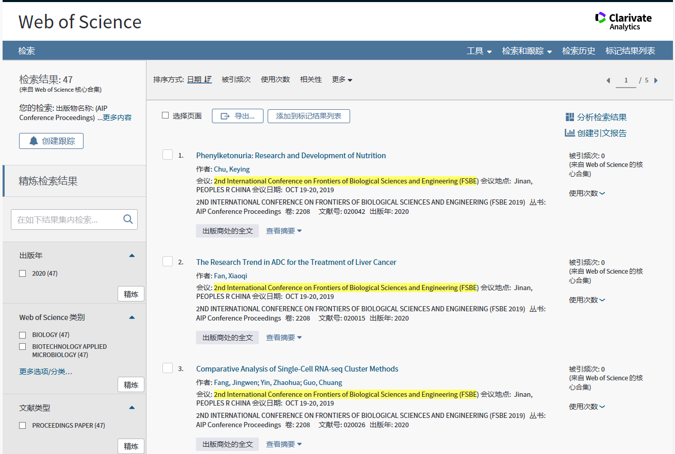Viewport: 675px width, 454px height.
Task: Click author link Fang, Jingwen
Action: pos(236,382)
